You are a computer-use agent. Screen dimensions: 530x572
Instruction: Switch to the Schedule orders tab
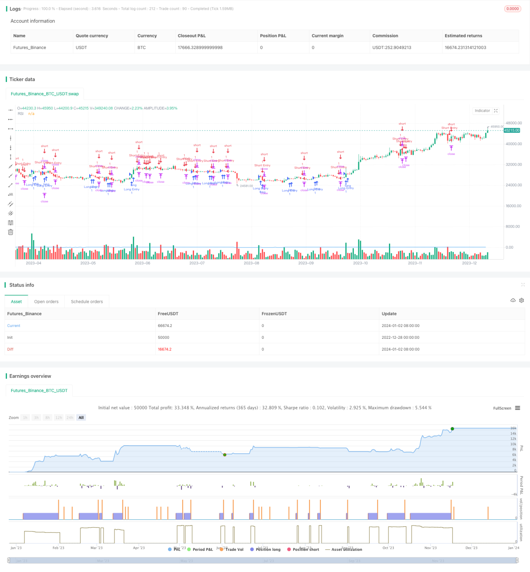[x=87, y=302]
